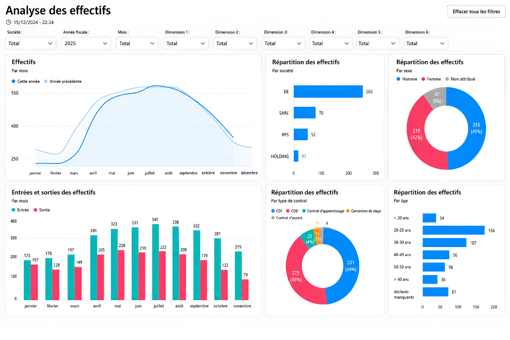Toggle the Non attribué legend entry

[460, 79]
